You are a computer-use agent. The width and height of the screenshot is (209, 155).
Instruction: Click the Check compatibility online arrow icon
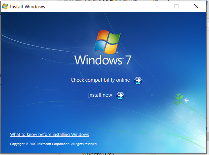coord(138,80)
